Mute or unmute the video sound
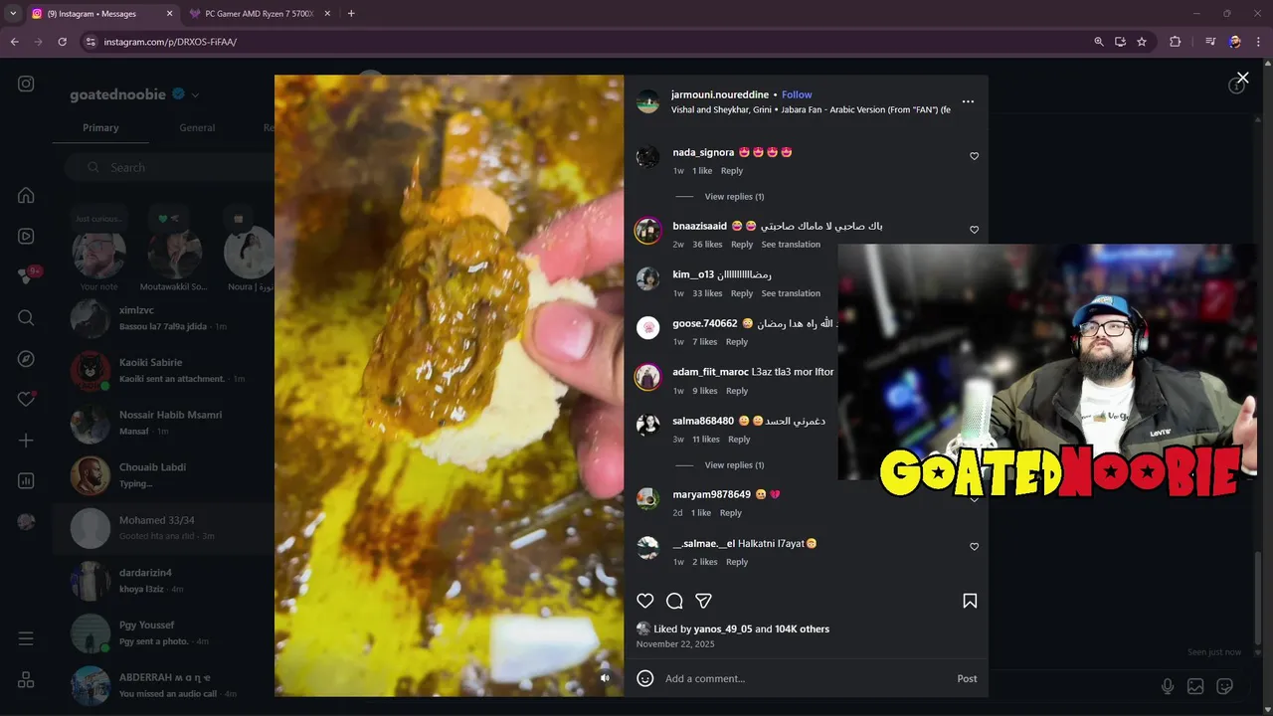The image size is (1273, 716). (605, 678)
